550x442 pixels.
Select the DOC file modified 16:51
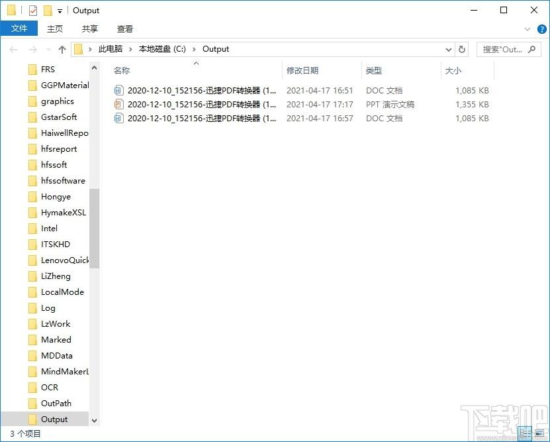pos(301,91)
